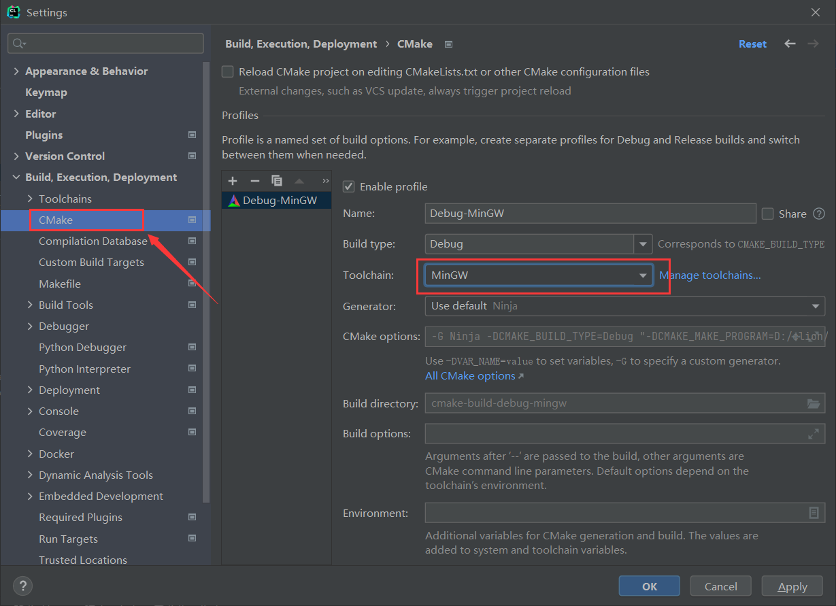This screenshot has width=836, height=606.
Task: Browse for Build directory folder icon
Action: 814,403
